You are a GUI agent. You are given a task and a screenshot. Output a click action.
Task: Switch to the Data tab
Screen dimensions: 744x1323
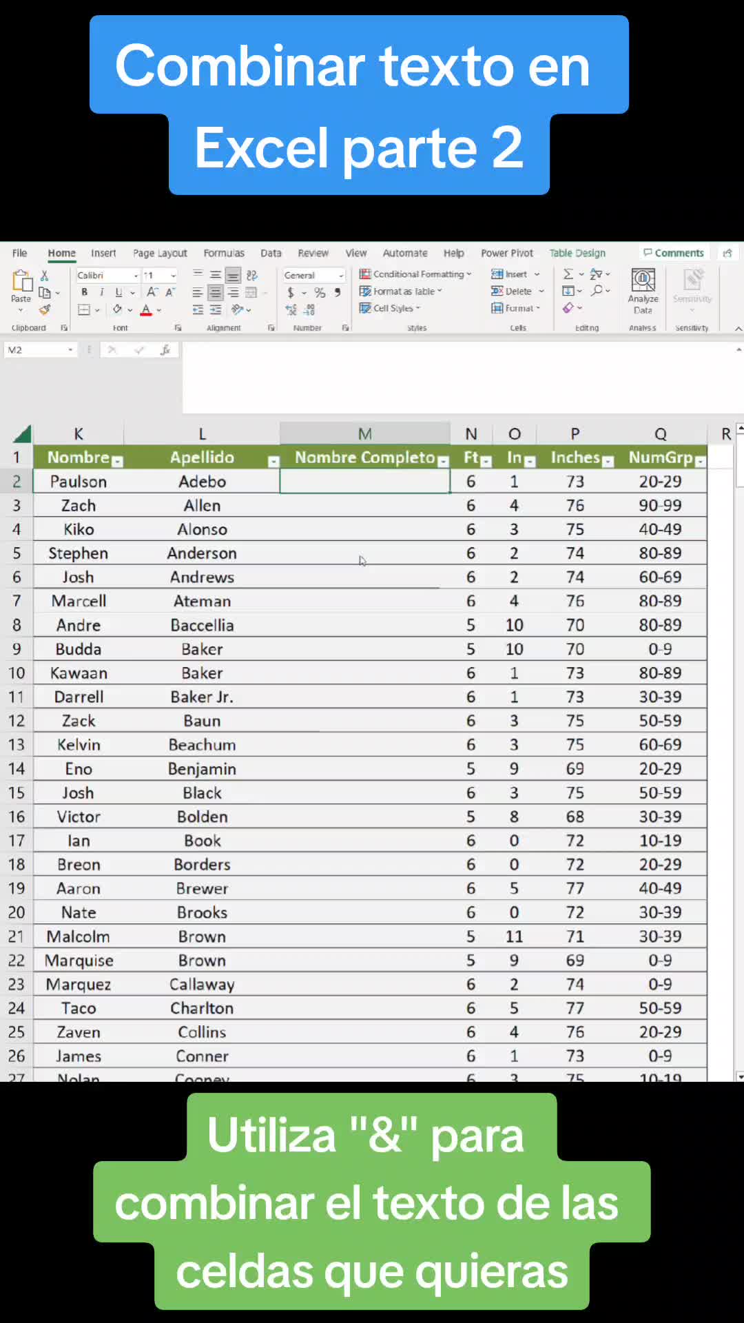click(271, 253)
